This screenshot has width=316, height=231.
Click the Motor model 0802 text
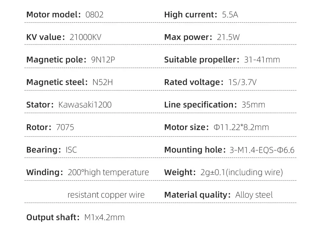(65, 15)
